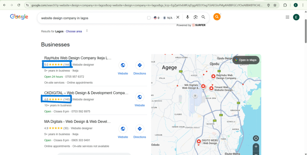This screenshot has width=307, height=155.
Task: Click the Directions label under RayHubs
Action: tap(140, 73)
